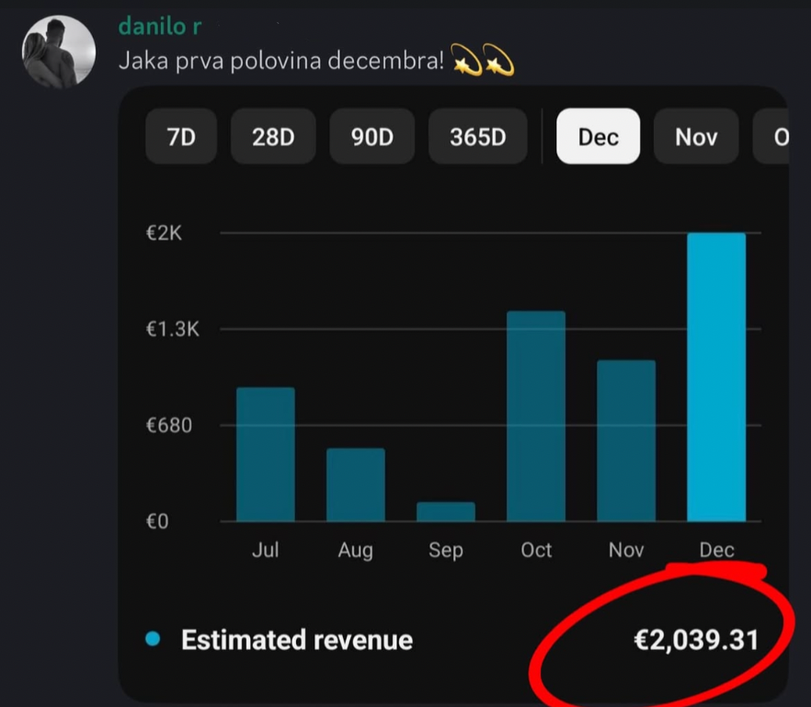Select the bright blue Dec bar
Image resolution: width=811 pixels, height=707 pixels.
pyautogui.click(x=715, y=377)
